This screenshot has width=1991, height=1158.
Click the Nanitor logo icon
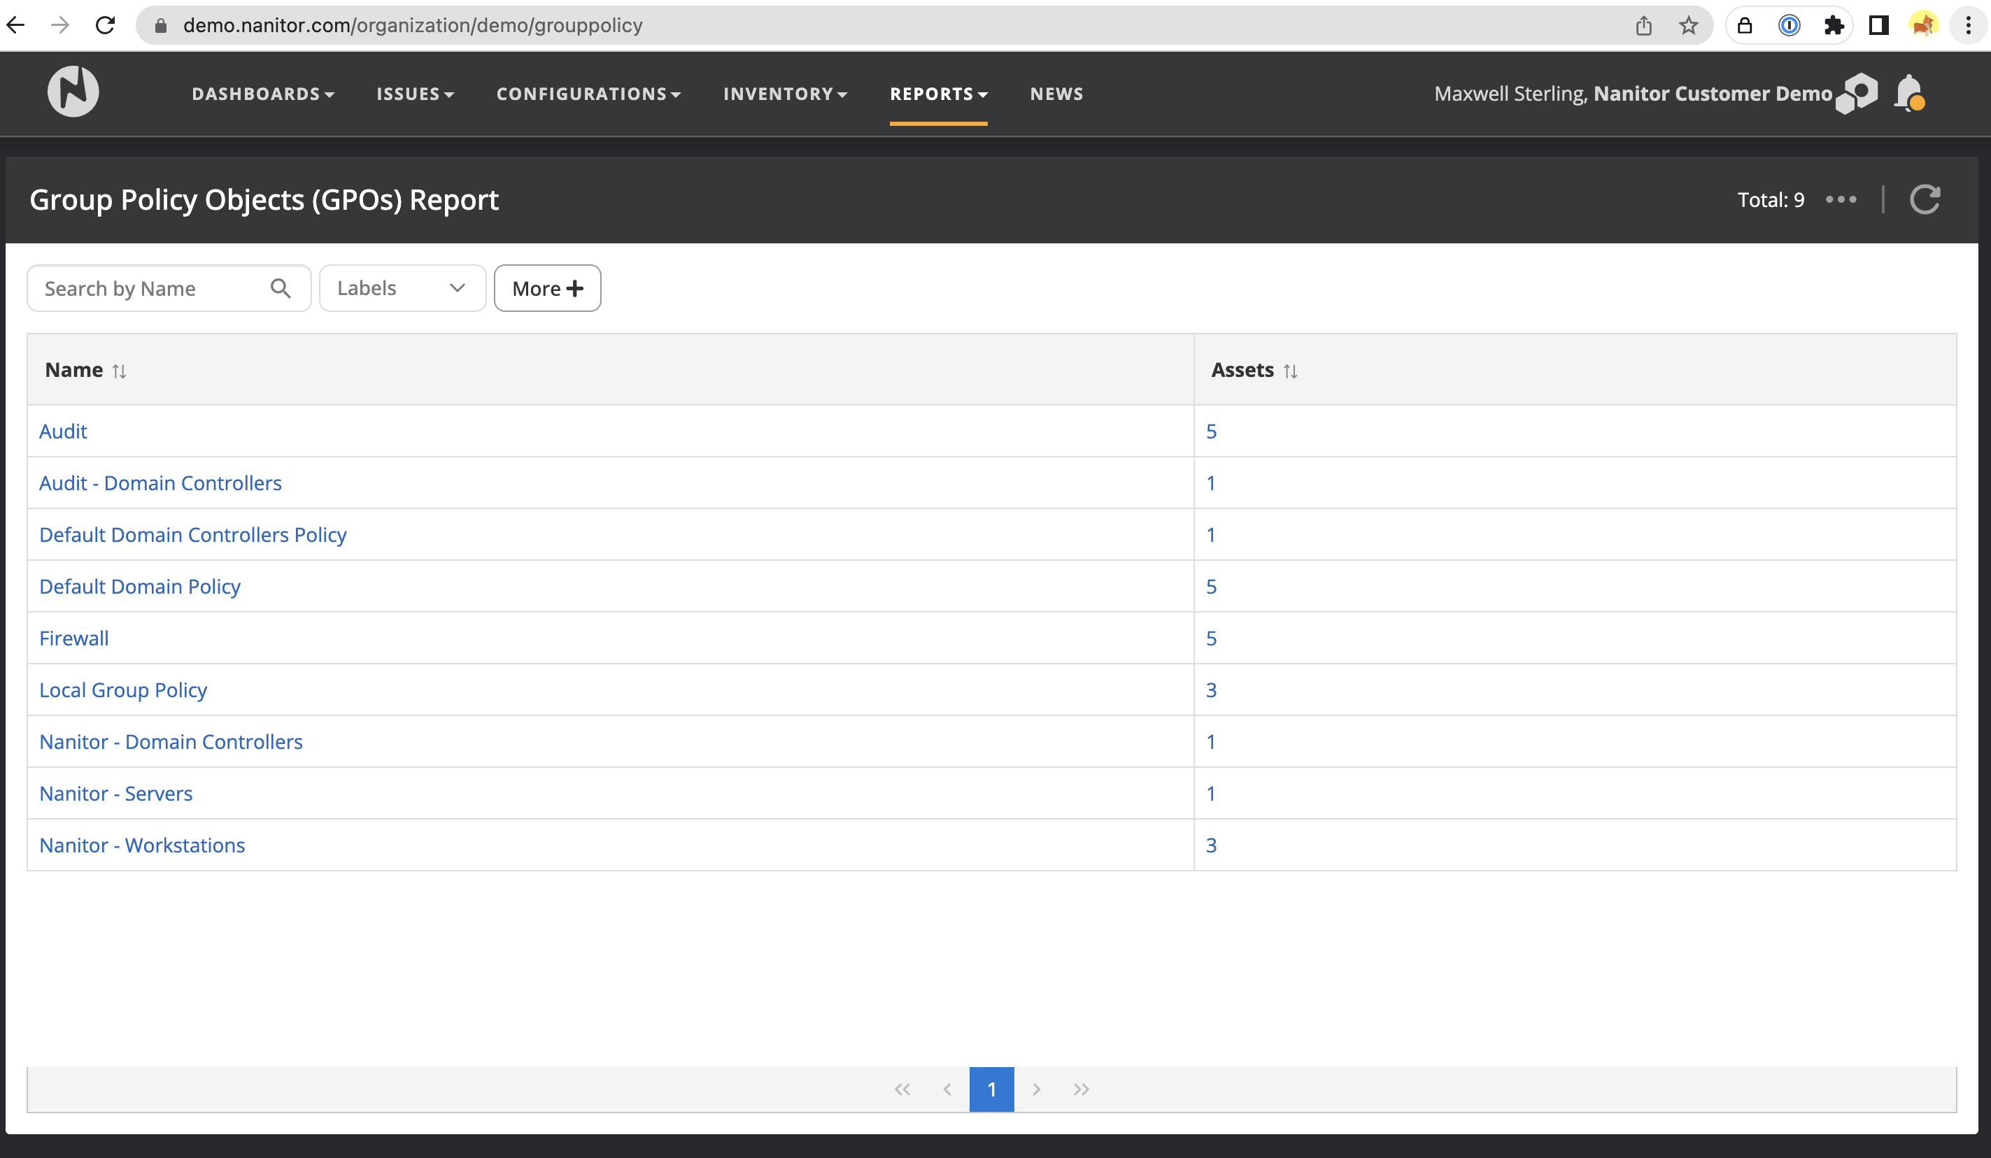73,92
